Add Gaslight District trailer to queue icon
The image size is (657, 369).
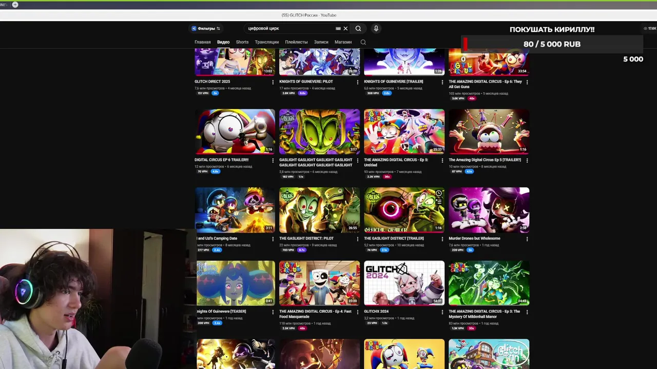(439, 202)
